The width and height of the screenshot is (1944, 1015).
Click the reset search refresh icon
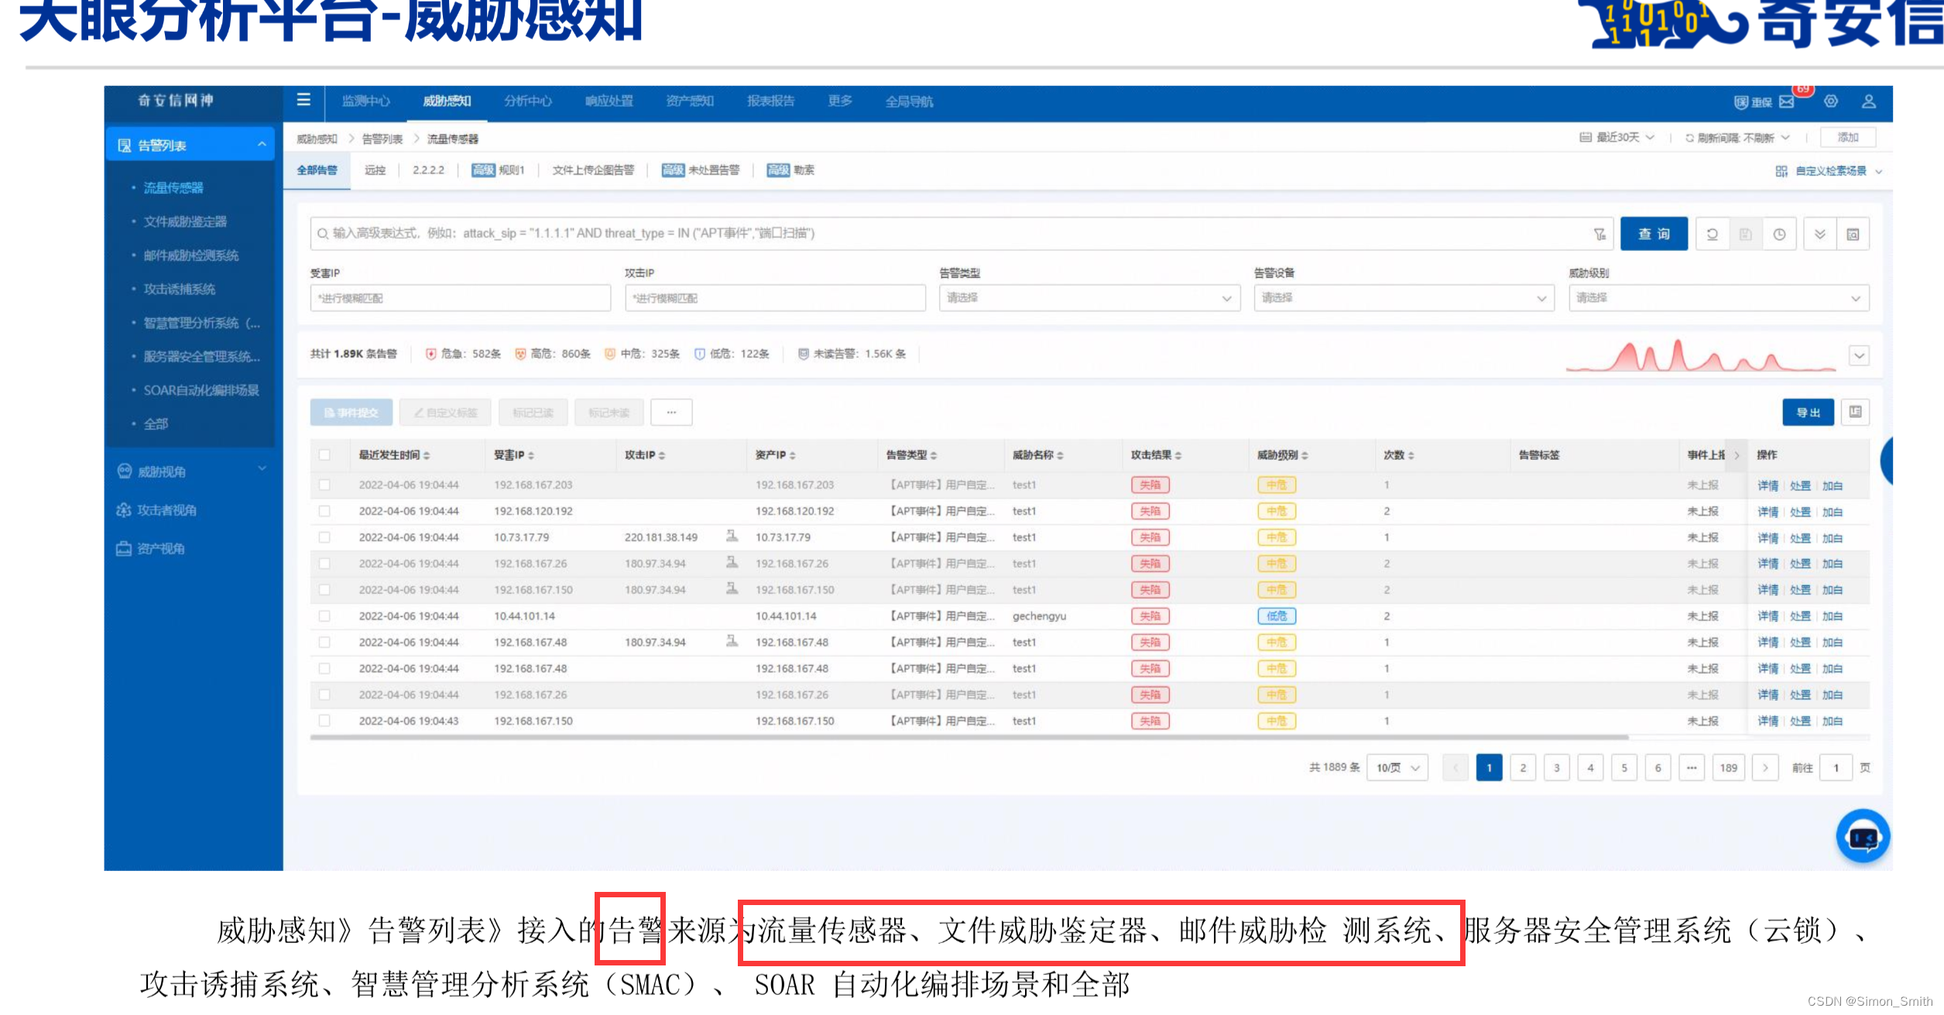1712,234
